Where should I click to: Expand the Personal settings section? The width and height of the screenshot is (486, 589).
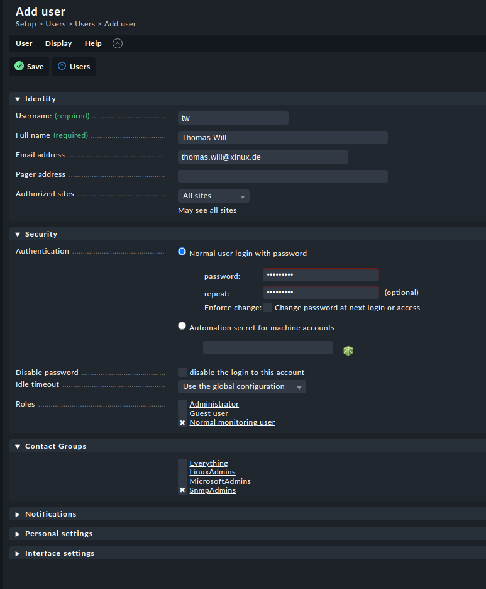tap(58, 534)
